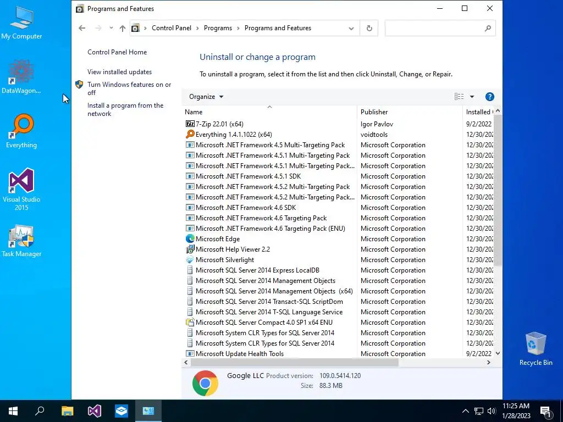The width and height of the screenshot is (563, 422).
Task: Sort by the Publisher column header
Action: (410, 112)
